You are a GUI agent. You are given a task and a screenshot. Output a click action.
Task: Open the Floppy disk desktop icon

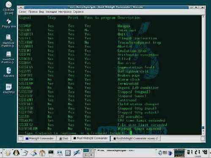9,23
